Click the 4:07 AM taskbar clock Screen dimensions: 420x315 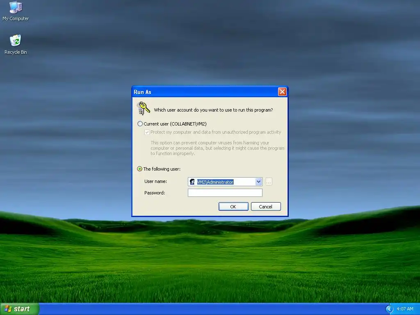pos(405,309)
